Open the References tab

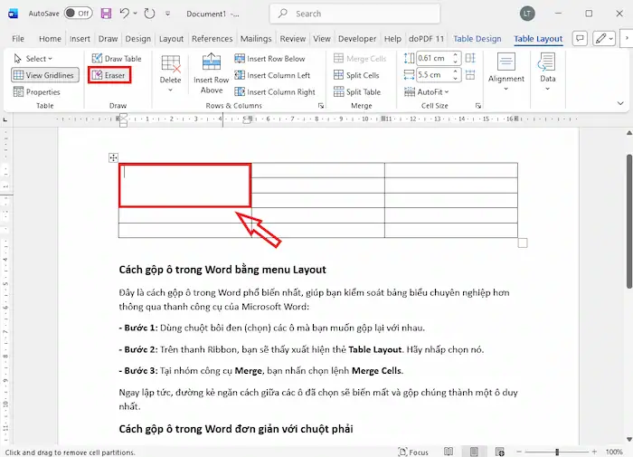pos(212,39)
